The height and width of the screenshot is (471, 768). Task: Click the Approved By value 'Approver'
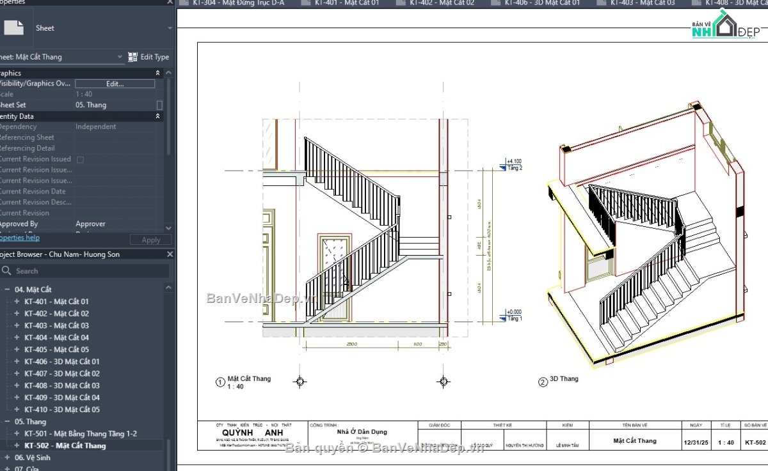point(90,224)
